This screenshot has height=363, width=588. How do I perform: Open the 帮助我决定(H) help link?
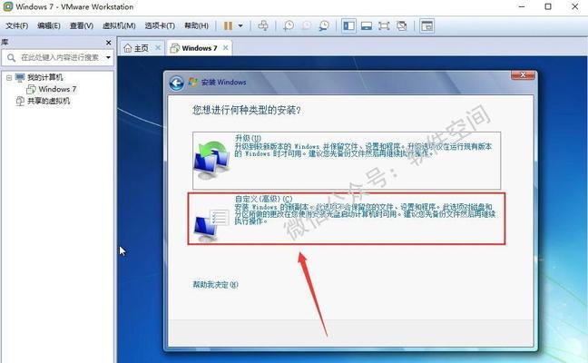pyautogui.click(x=215, y=285)
